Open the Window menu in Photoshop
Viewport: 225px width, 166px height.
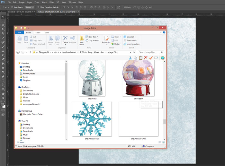72,2
